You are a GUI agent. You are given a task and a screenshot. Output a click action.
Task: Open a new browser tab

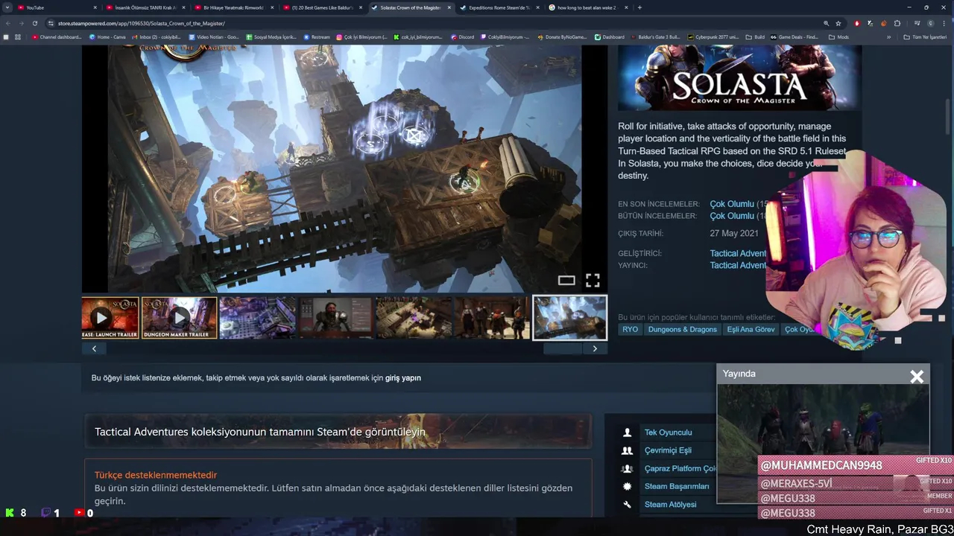click(x=639, y=7)
